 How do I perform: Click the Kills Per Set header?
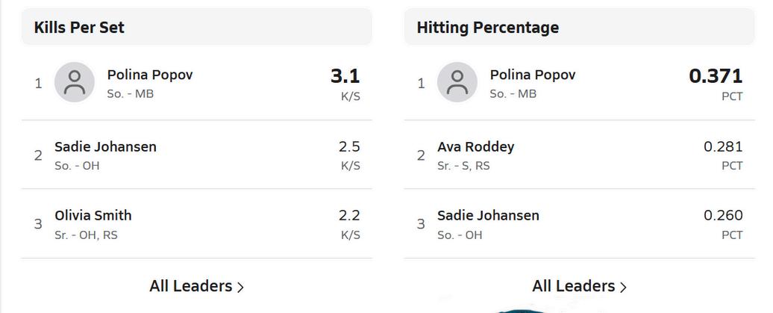(x=79, y=28)
